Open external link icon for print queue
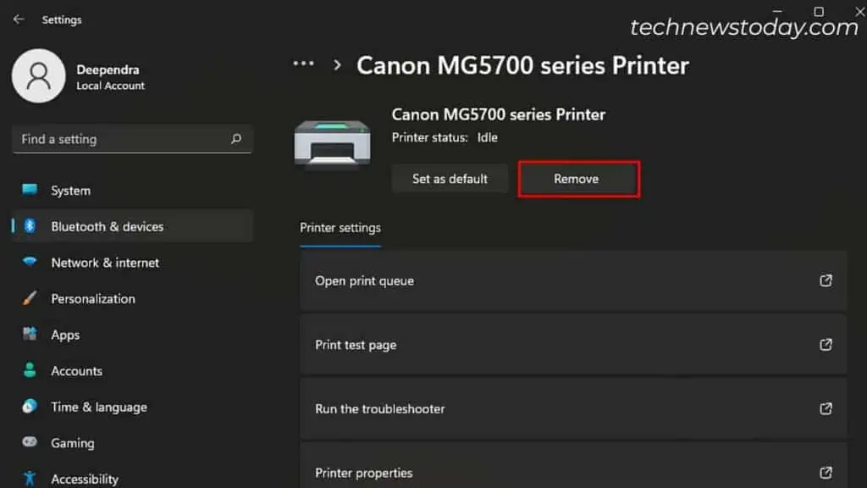 coord(826,280)
